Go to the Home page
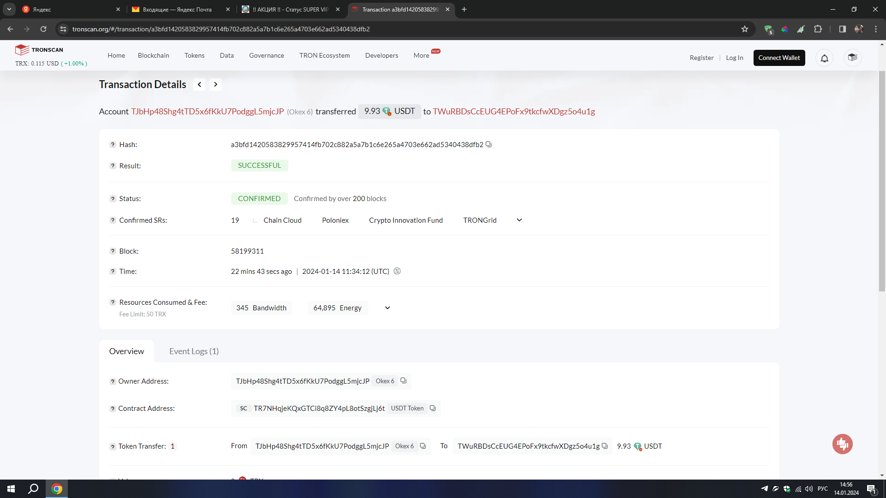886x498 pixels. pos(116,55)
